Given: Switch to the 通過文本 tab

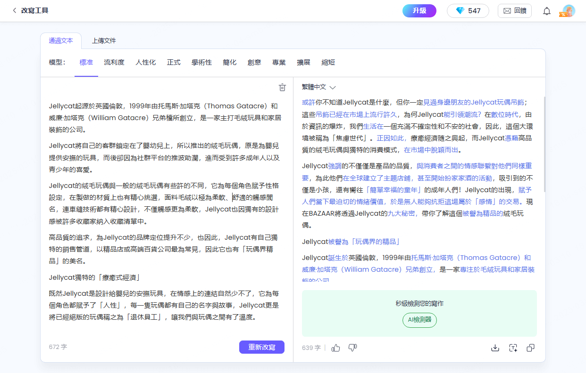Looking at the screenshot, I should pos(61,41).
